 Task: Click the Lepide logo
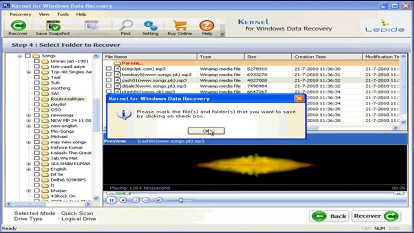[385, 26]
